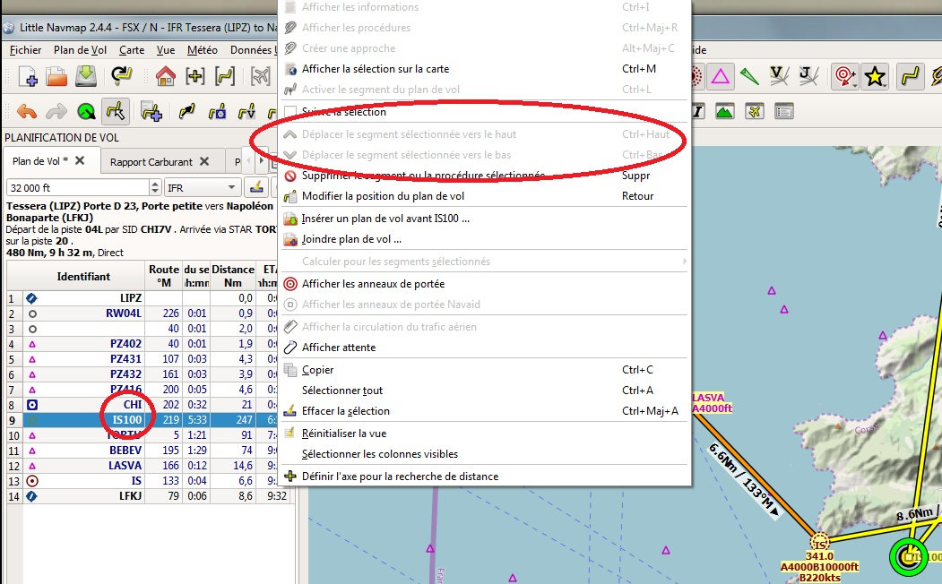Choose Copier in the context menu
Viewport: 942px width, 584px height.
[486, 370]
